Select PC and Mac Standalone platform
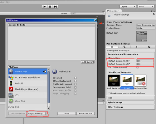The image size is (156, 124). point(28,77)
